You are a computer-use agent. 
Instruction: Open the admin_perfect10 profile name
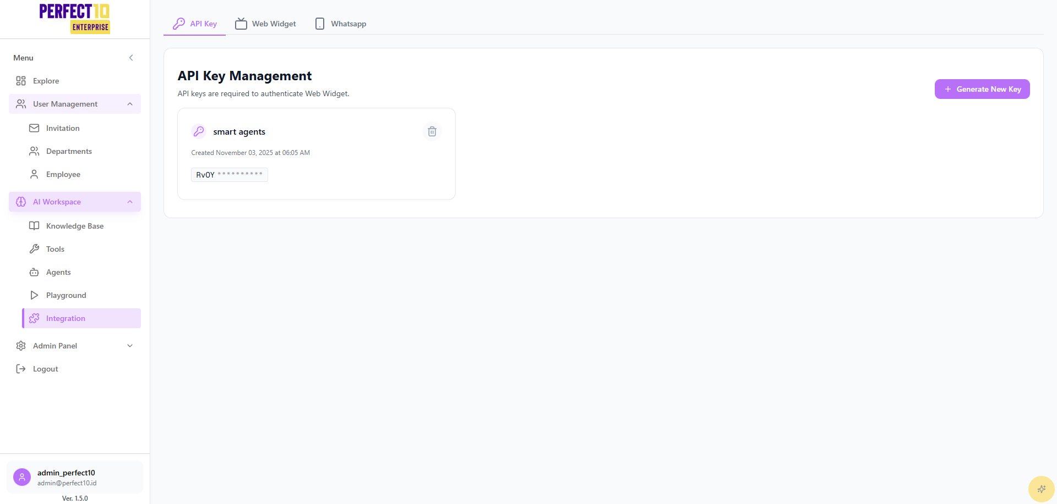pyautogui.click(x=66, y=473)
